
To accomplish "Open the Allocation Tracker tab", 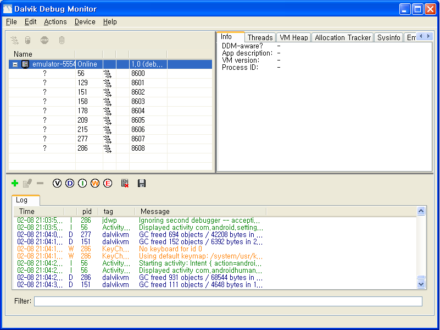I will pyautogui.click(x=343, y=37).
